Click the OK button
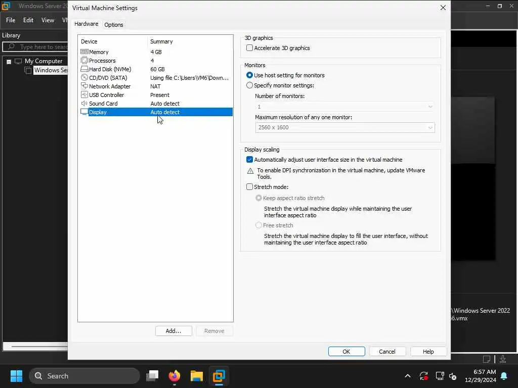 347,352
